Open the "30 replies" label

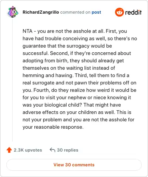[68, 150]
